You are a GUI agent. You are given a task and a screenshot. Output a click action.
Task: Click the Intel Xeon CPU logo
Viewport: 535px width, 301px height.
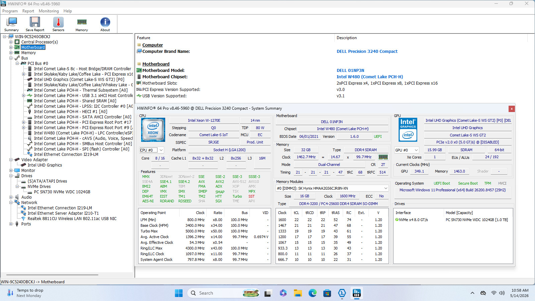point(153,130)
